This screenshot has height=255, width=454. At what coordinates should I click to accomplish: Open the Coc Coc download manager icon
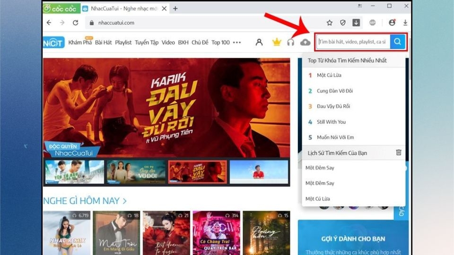[356, 23]
